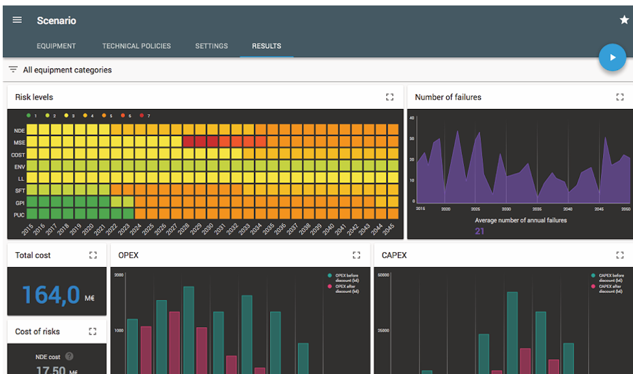
Task: Expand Number of failures panel fullscreen
Action: [x=619, y=97]
